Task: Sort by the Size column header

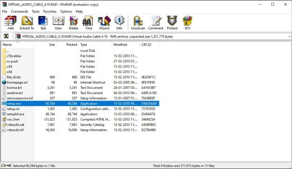Action: pyautogui.click(x=45, y=45)
